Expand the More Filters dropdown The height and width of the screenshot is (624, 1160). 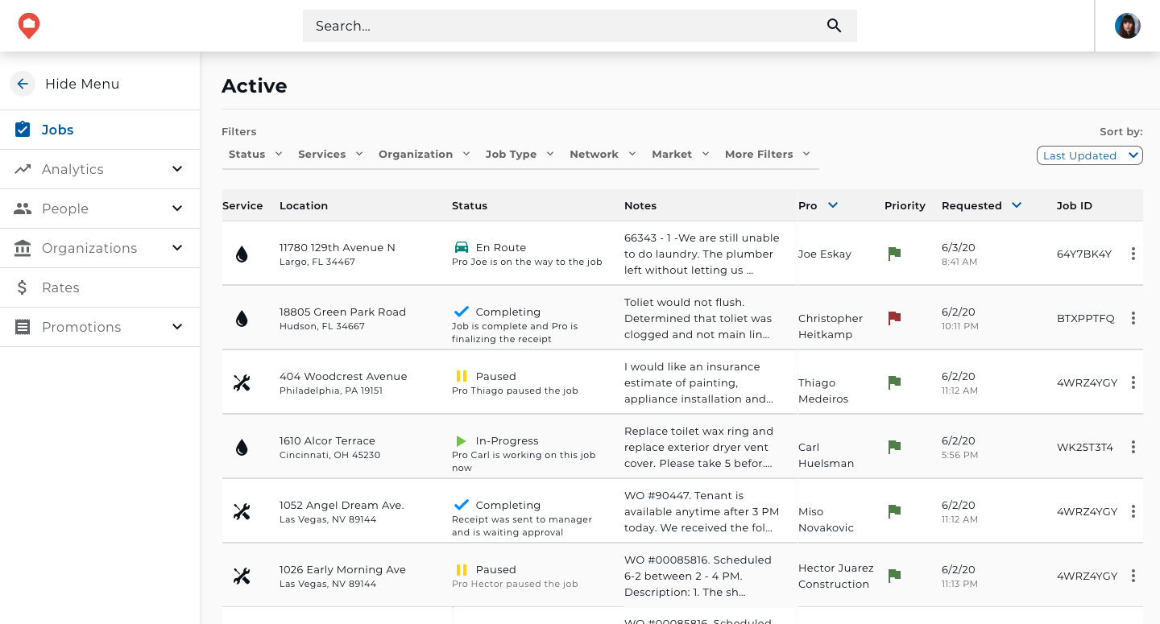pos(767,154)
